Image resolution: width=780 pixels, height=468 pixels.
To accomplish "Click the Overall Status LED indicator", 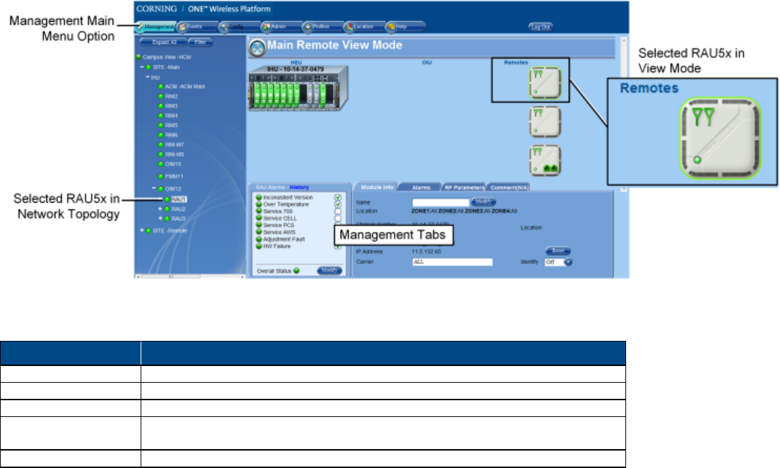I will (297, 271).
